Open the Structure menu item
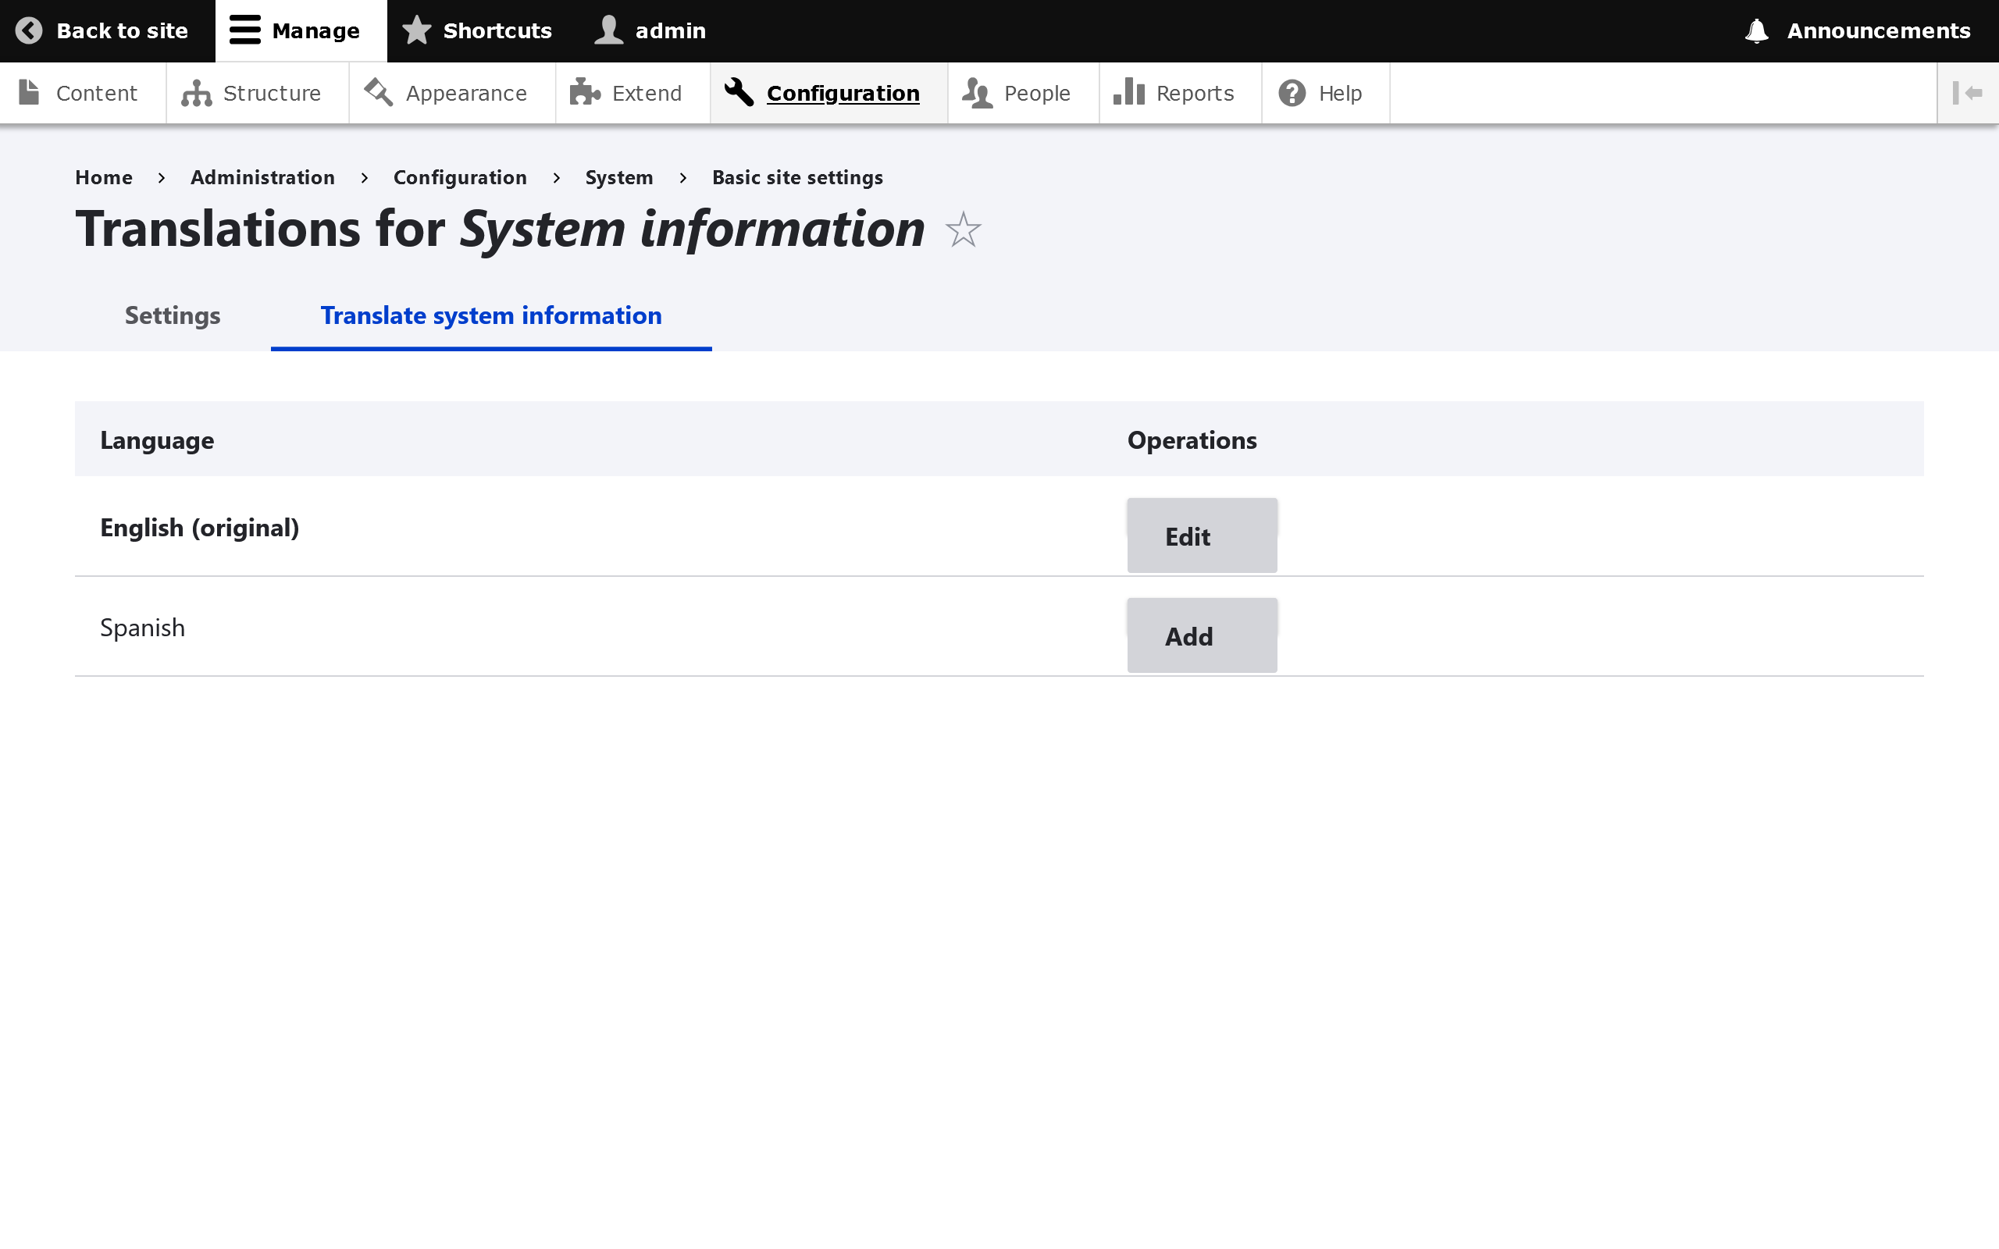The width and height of the screenshot is (1999, 1249). click(258, 93)
